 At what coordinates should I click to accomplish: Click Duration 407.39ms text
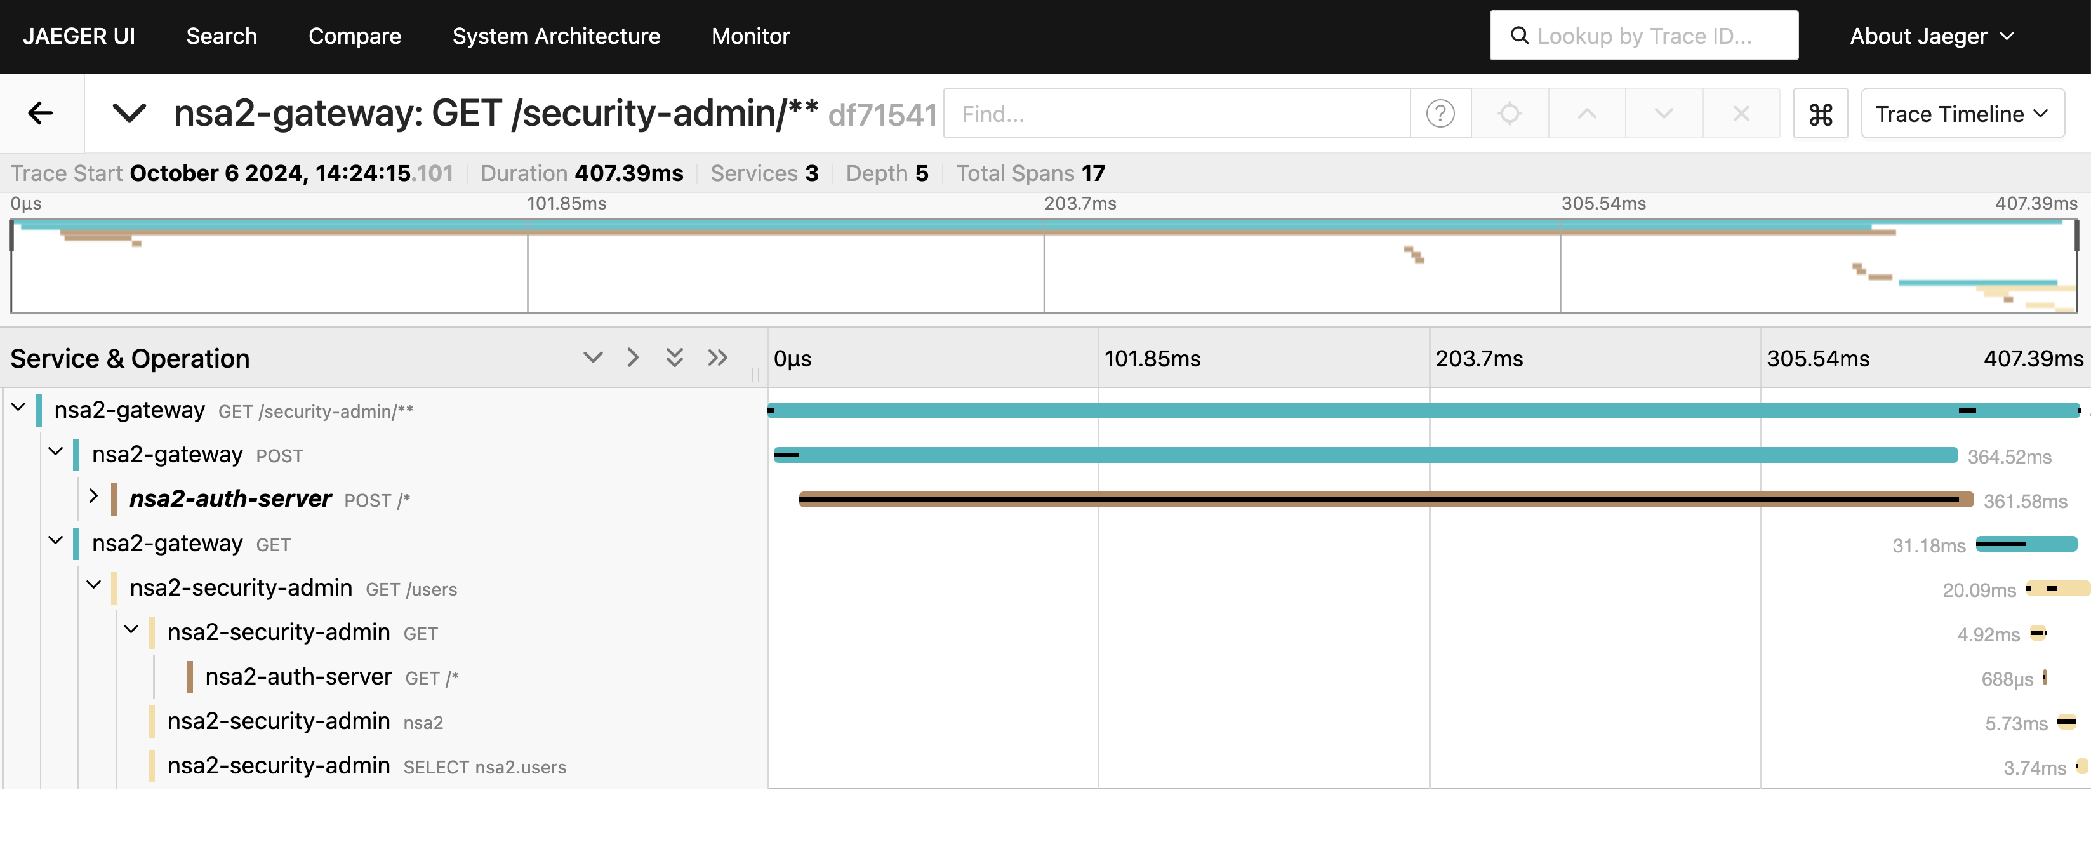point(581,173)
